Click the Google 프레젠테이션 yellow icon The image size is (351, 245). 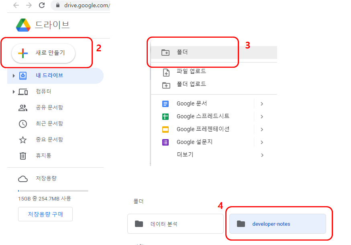pos(165,130)
